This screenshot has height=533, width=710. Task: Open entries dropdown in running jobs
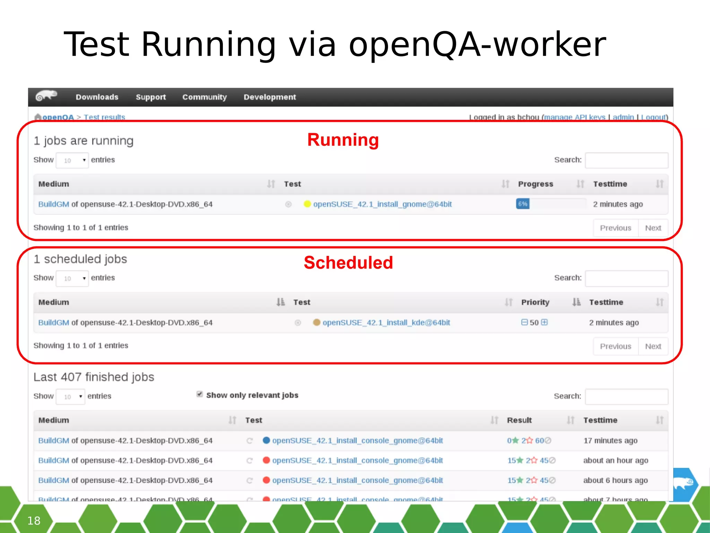pyautogui.click(x=72, y=160)
